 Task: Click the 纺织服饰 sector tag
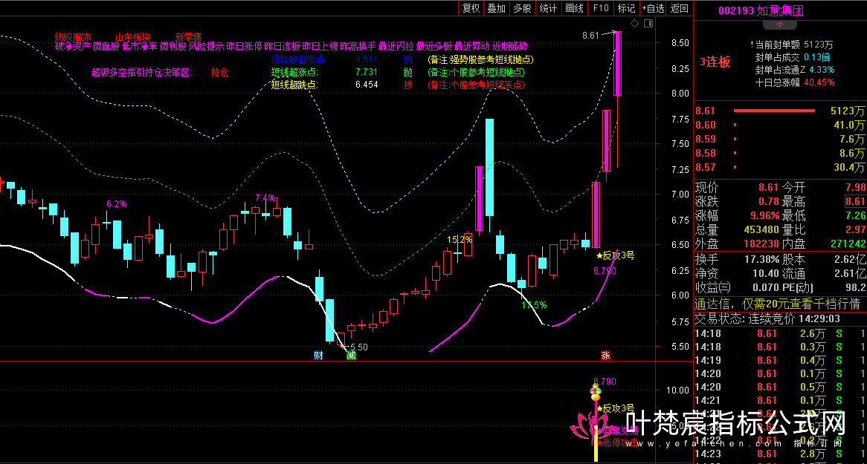coord(72,37)
